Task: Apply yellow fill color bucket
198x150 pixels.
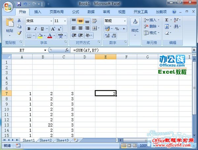Action: click(x=40, y=36)
